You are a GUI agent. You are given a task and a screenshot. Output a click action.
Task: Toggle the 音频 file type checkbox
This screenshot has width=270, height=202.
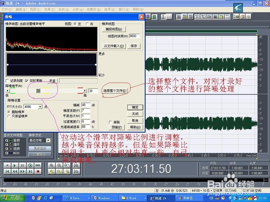point(6,141)
